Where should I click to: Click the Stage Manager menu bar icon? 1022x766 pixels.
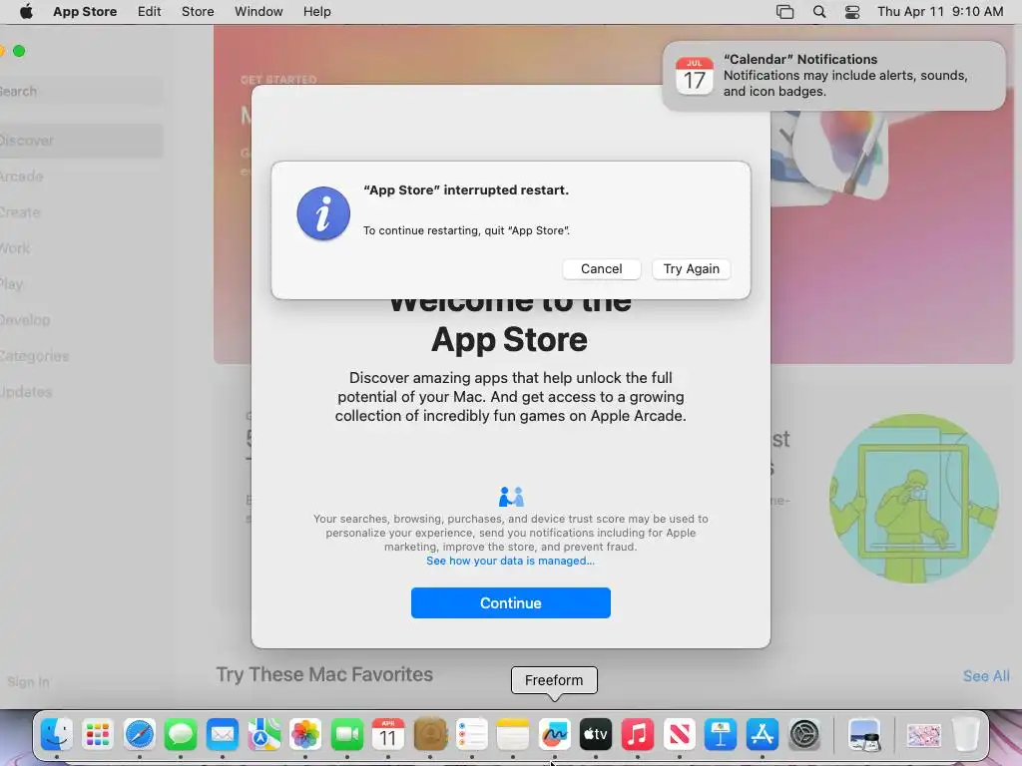point(784,12)
